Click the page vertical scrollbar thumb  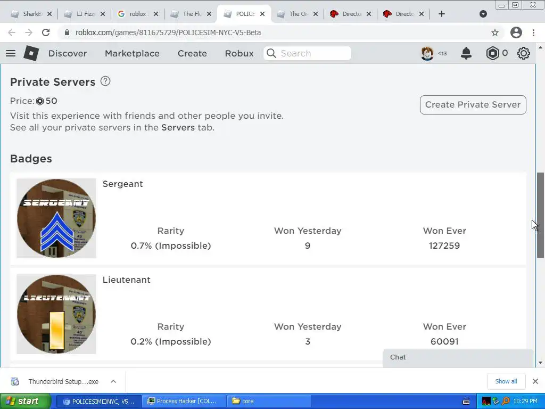coord(540,215)
